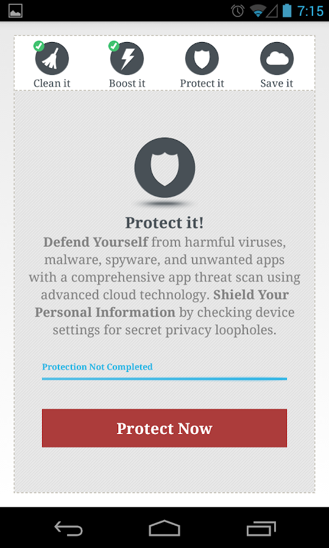
Task: Tap the Android back navigation button
Action: [x=68, y=528]
